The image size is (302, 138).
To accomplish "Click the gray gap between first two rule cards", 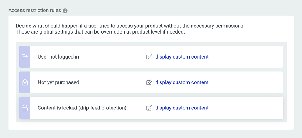I will [151, 69].
